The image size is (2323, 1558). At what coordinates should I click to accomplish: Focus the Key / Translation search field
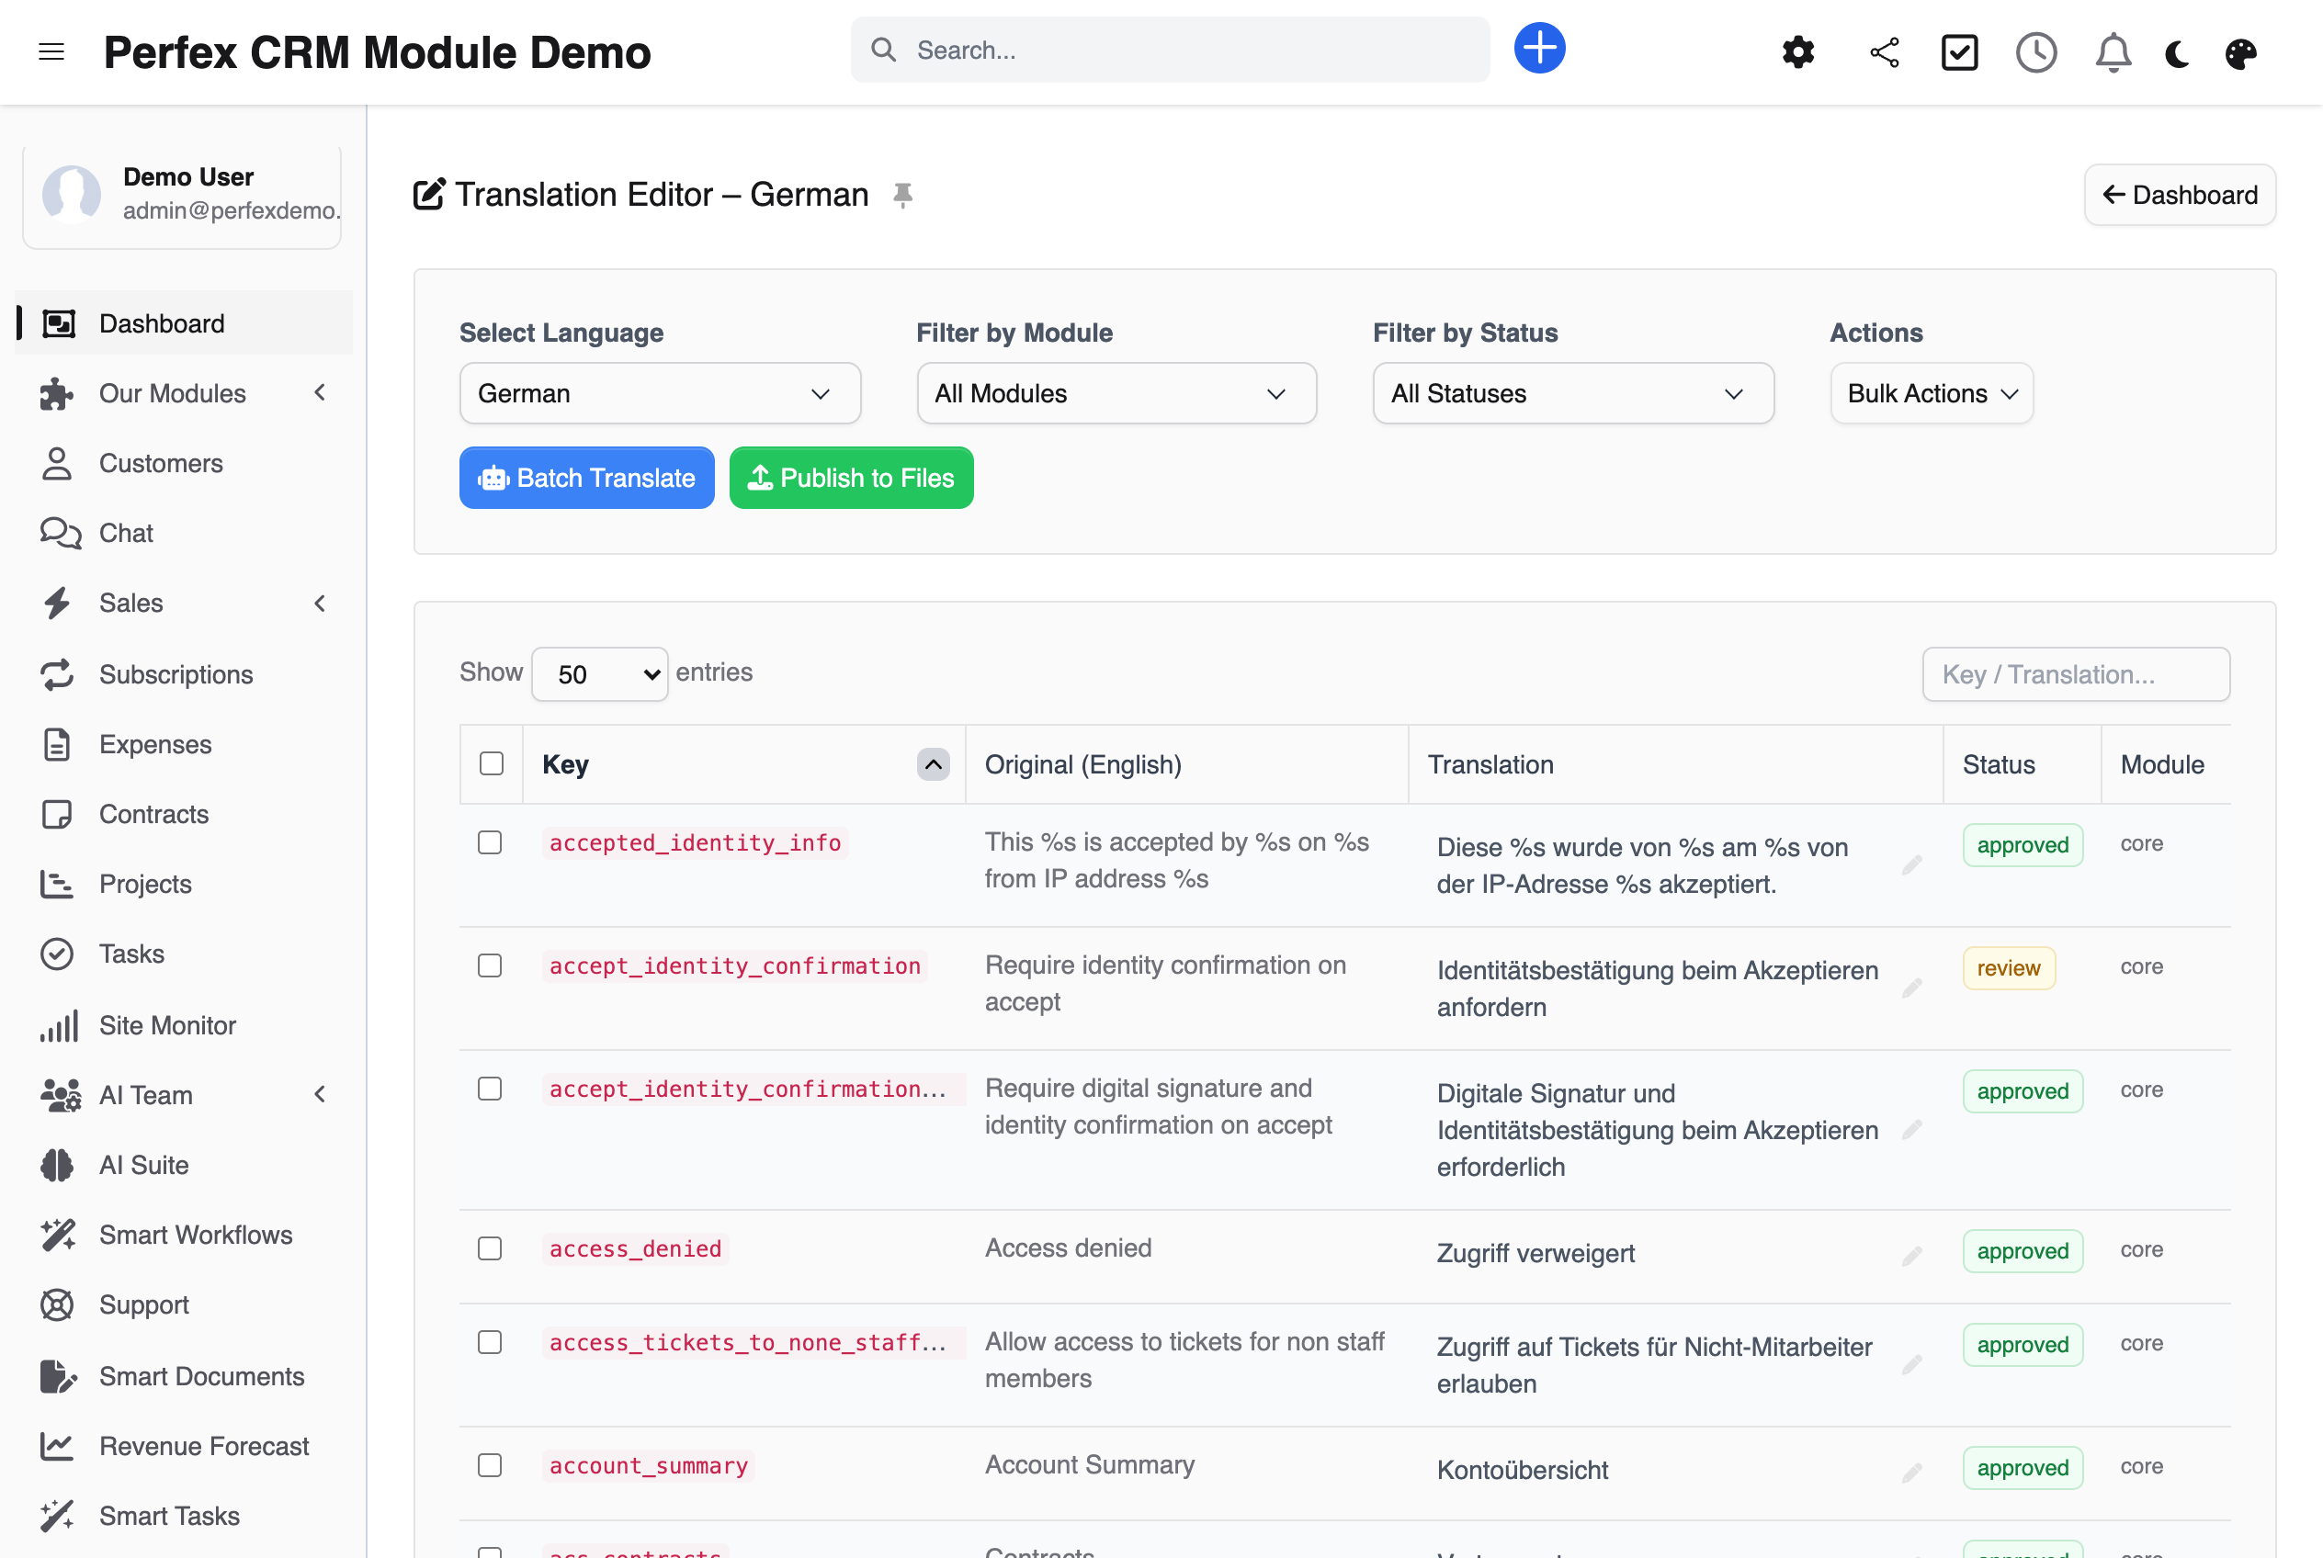pos(2076,674)
